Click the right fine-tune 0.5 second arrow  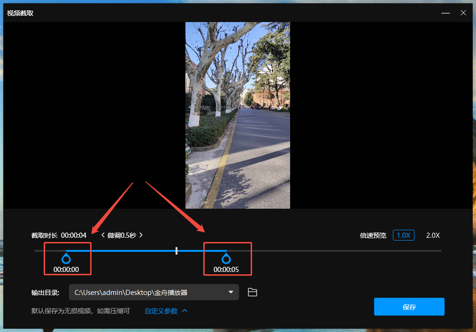pos(141,235)
